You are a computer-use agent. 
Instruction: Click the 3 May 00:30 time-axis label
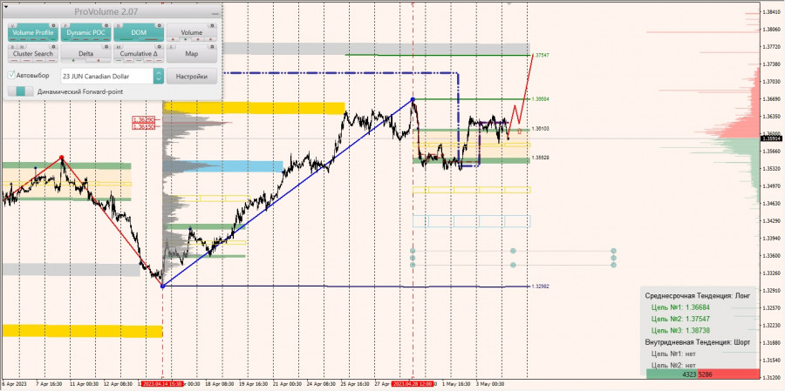click(x=489, y=384)
